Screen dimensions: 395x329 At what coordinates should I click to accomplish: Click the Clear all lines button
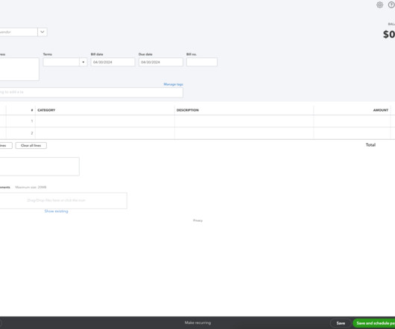point(31,145)
